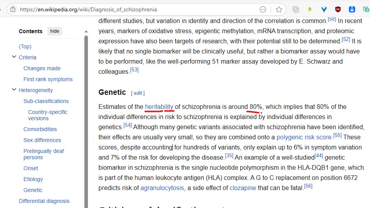Collapse the Heterogeneity section in contents
The image size is (370, 208).
click(14, 90)
